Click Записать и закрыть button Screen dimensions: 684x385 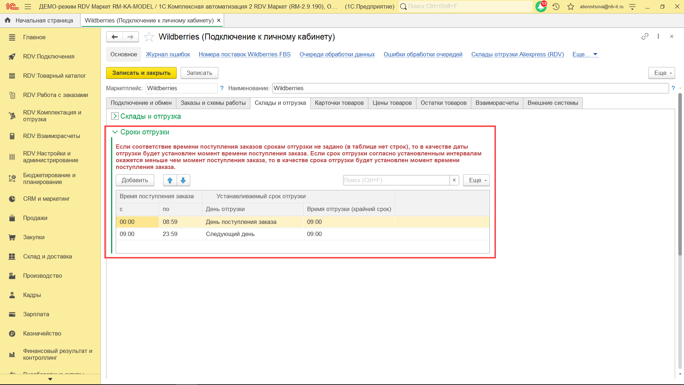(141, 73)
